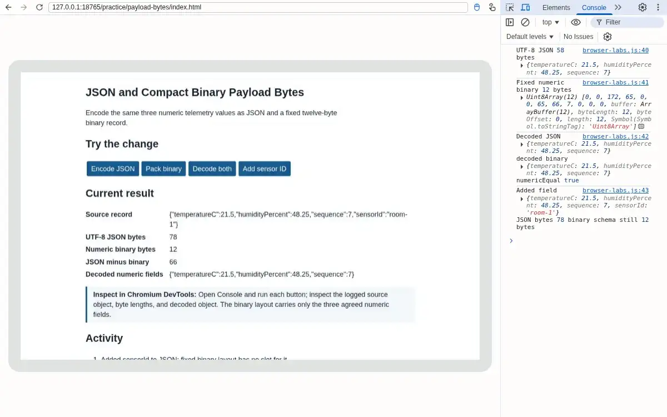This screenshot has width=667, height=417.
Task: Open the browser-labs.js:42 source link
Action: [x=615, y=136]
